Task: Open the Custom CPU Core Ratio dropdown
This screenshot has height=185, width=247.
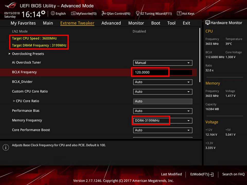Action: [x=163, y=92]
